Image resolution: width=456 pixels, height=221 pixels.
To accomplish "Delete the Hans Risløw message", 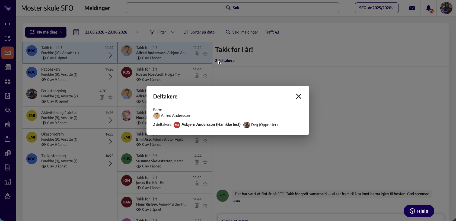I will pos(197,205).
